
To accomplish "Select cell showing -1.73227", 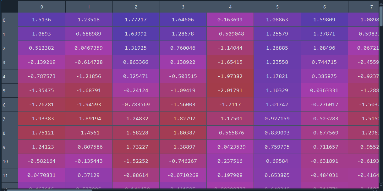I will click(x=136, y=147).
